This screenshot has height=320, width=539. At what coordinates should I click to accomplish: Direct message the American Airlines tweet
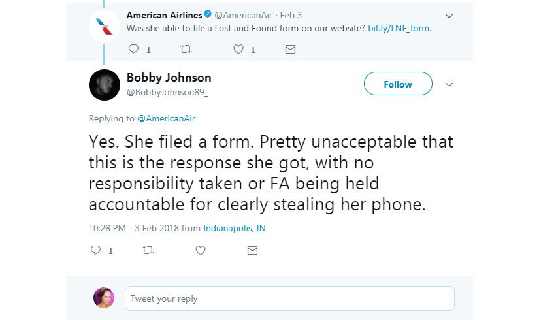[291, 49]
